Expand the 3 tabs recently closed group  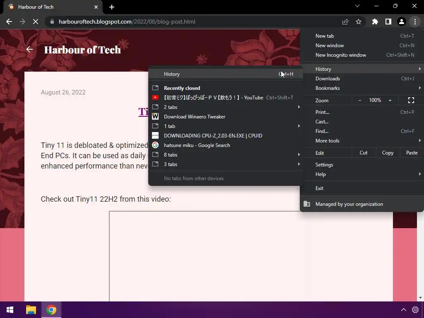226,164
